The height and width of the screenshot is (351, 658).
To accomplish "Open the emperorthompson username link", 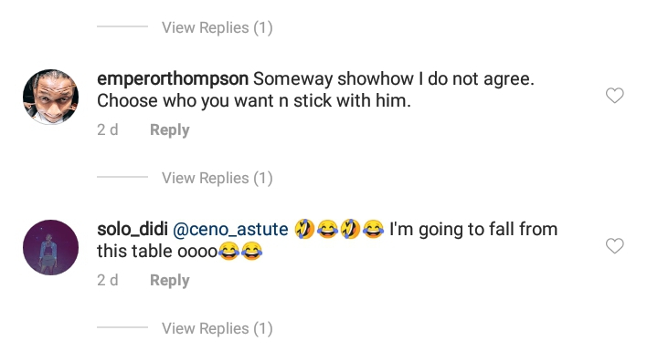I will point(173,79).
